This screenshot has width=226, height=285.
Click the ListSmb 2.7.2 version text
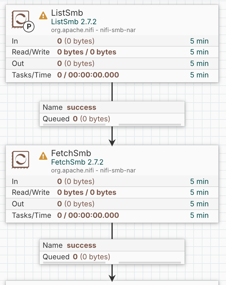(x=74, y=22)
